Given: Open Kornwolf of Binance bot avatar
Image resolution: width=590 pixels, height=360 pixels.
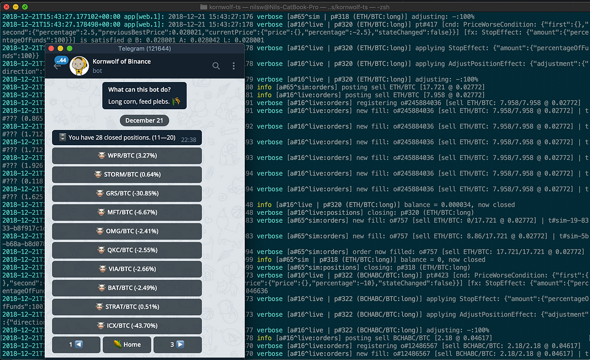Looking at the screenshot, I should point(80,66).
